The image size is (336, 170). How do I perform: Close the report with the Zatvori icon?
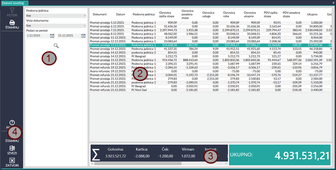[x=12, y=161]
